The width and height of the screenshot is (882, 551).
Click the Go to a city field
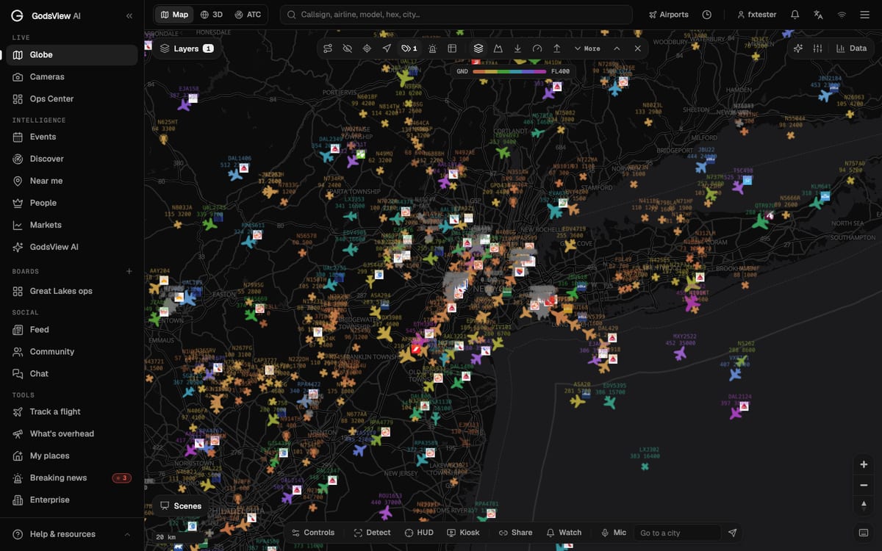click(x=678, y=533)
